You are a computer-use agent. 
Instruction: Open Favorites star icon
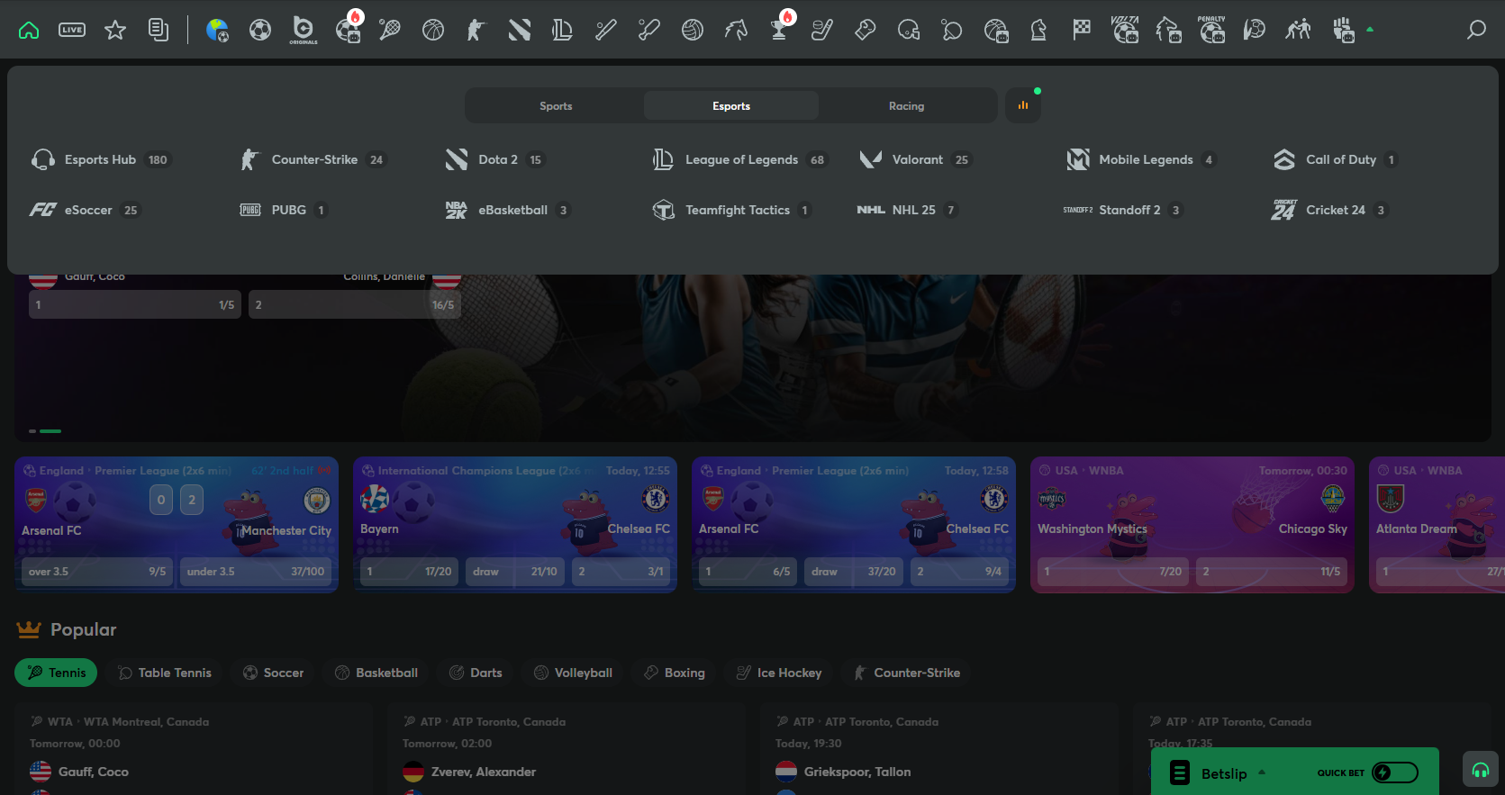[x=115, y=31]
